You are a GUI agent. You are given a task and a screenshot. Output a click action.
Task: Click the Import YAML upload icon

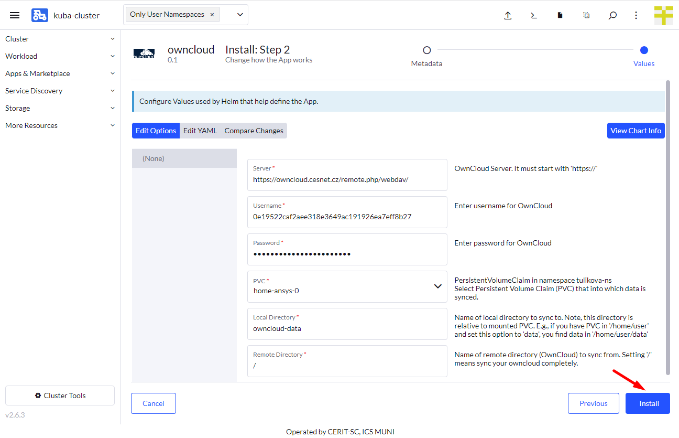coord(507,15)
